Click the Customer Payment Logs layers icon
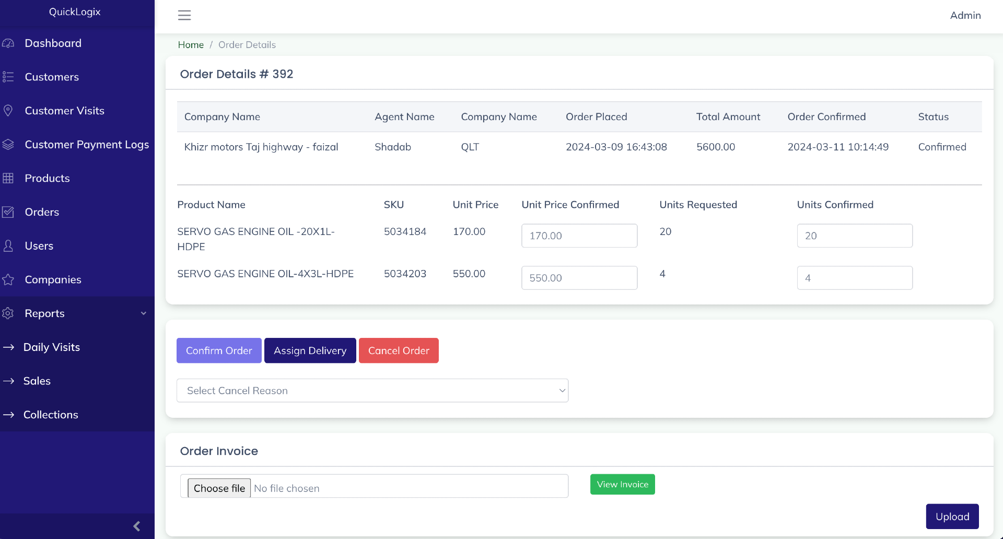1003x539 pixels. (8, 145)
